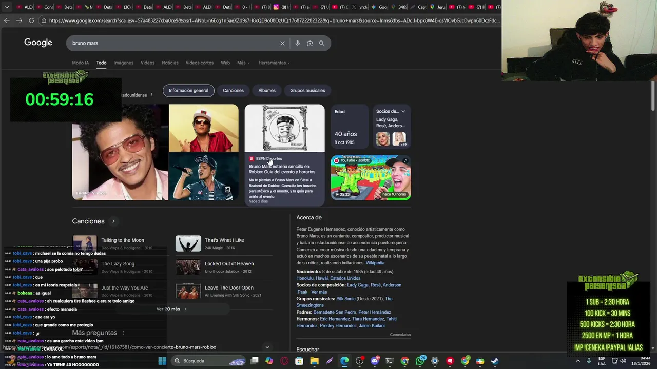This screenshot has width=657, height=369.
Task: Switch to the Videos search tab
Action: point(147,63)
